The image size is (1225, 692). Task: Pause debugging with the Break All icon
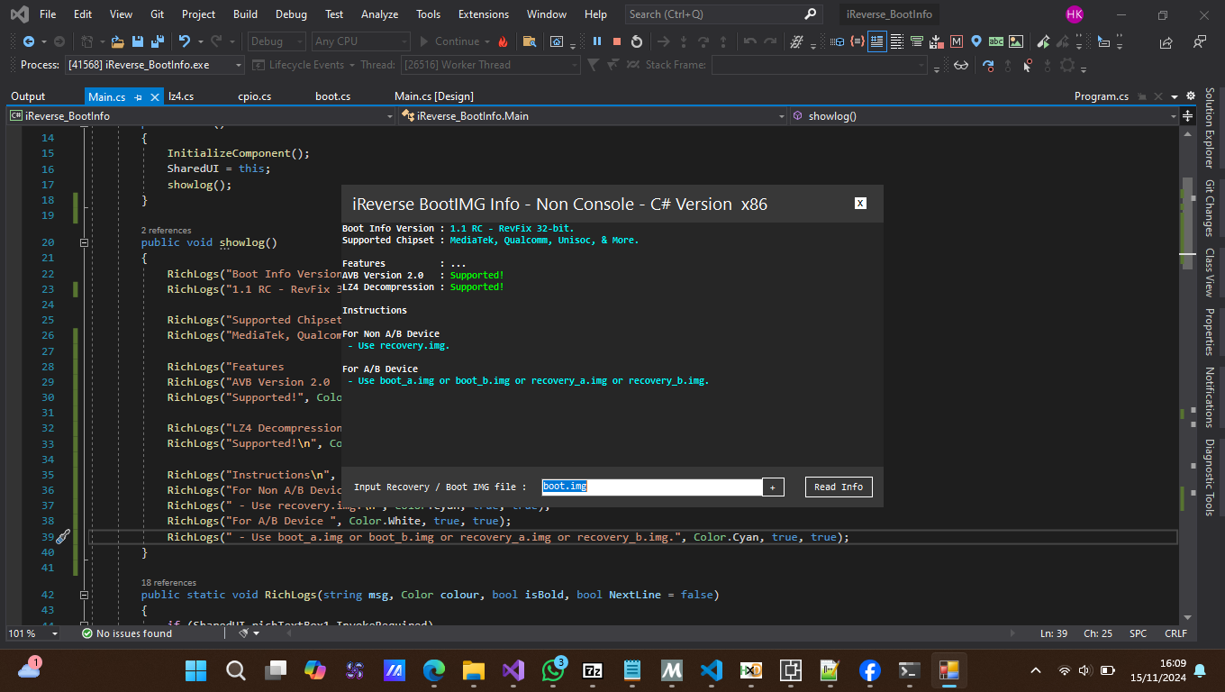[596, 41]
